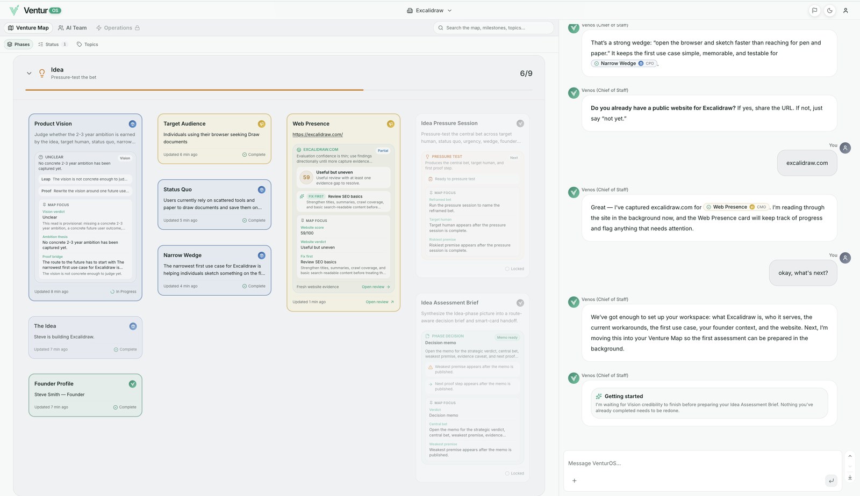Image resolution: width=860 pixels, height=496 pixels.
Task: Open the Excalidraw workspace dropdown
Action: click(x=429, y=10)
